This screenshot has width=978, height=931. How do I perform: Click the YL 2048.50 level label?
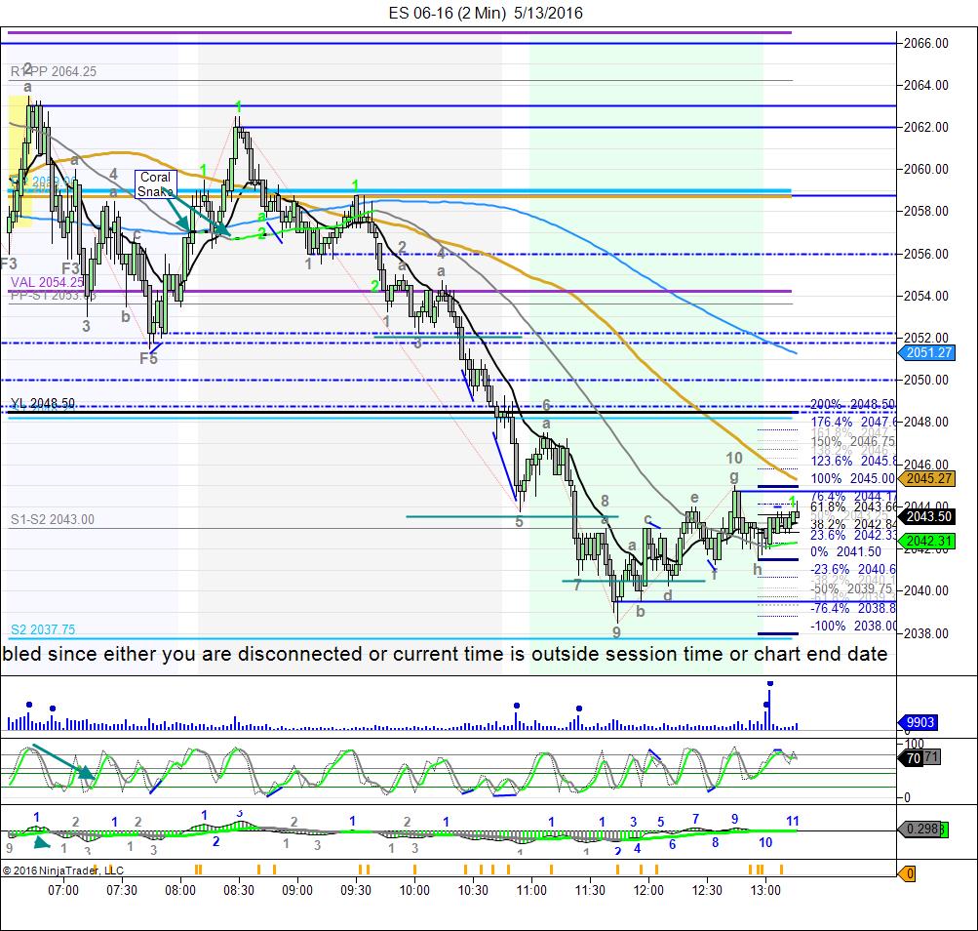(x=43, y=403)
